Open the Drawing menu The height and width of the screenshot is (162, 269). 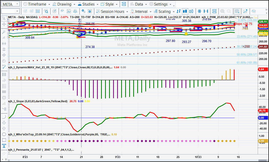pos(64,4)
